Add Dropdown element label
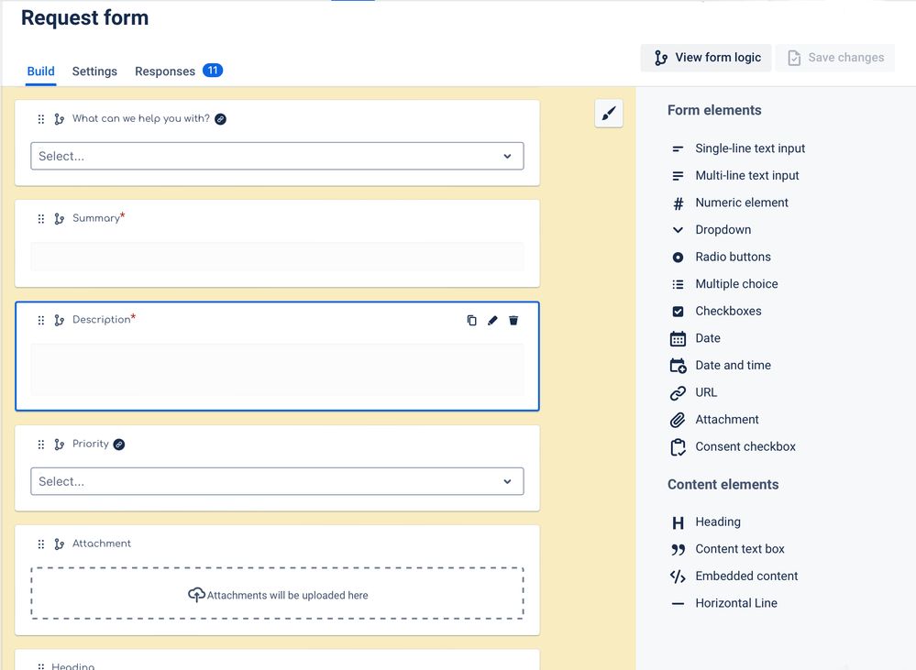Screen dimensions: 916x670 point(723,229)
